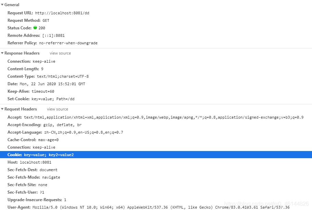This screenshot has height=210, width=312.
Task: Select the Sec-Fetch-Site none row
Action: click(x=156, y=184)
